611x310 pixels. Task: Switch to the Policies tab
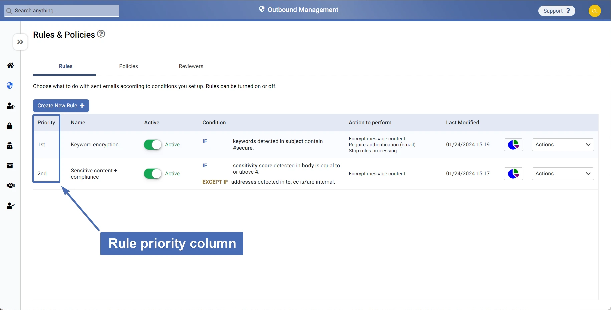[129, 66]
